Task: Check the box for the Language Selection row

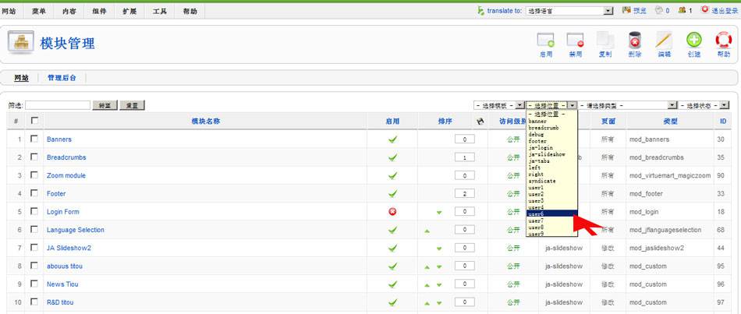Action: pyautogui.click(x=34, y=230)
